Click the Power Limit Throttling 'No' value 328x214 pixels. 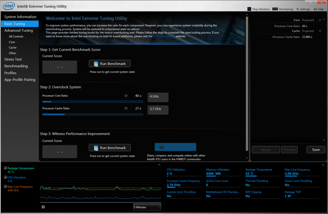click(x=287, y=185)
